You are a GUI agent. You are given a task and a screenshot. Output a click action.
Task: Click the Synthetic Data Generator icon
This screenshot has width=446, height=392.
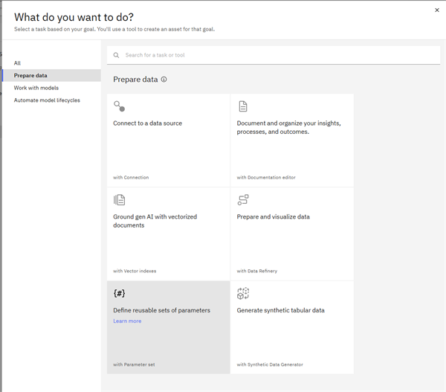coord(242,293)
